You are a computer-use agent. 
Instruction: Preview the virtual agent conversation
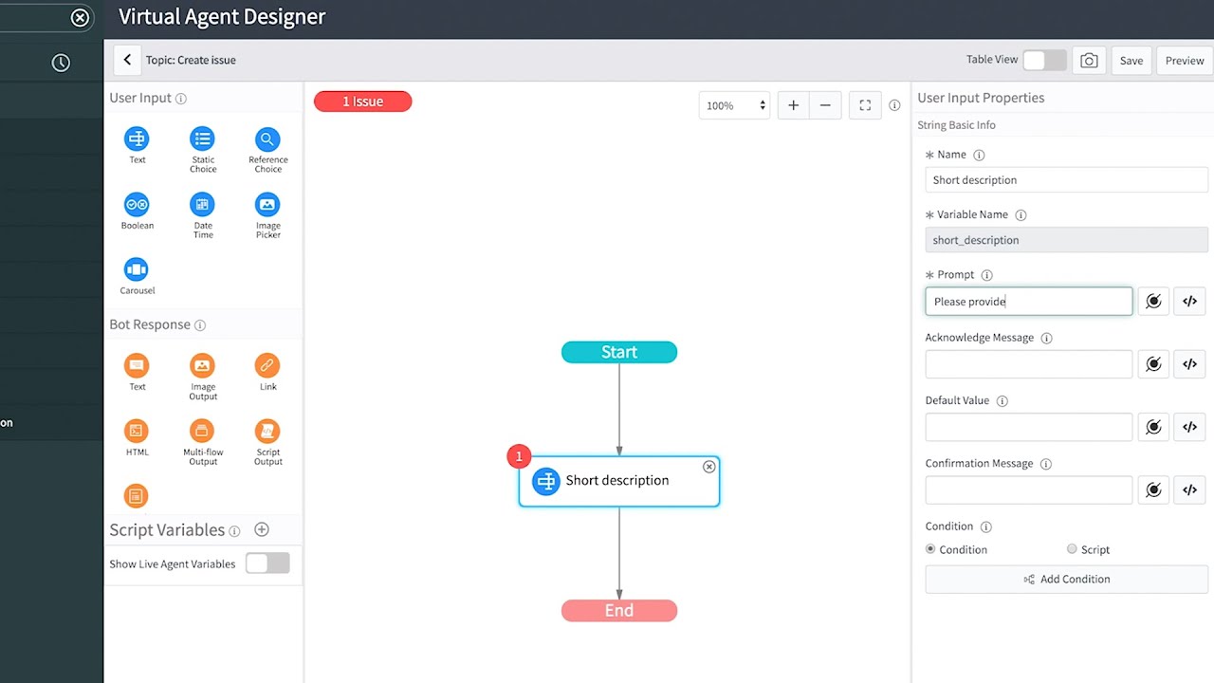(x=1183, y=60)
